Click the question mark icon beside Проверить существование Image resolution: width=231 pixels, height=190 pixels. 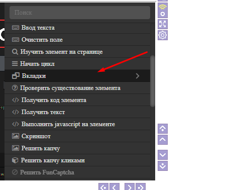click(15, 87)
